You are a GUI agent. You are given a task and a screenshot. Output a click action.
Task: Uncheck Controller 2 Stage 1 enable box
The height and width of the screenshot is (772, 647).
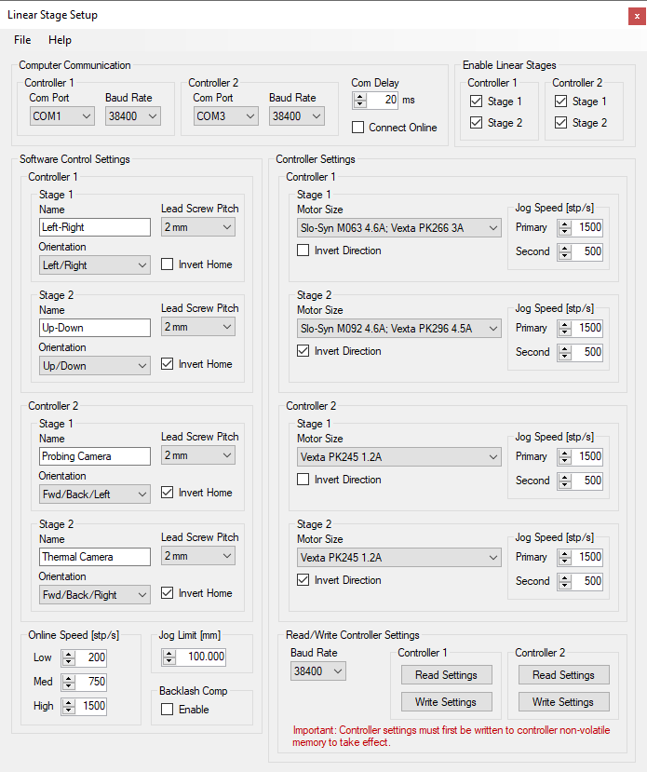pyautogui.click(x=561, y=102)
